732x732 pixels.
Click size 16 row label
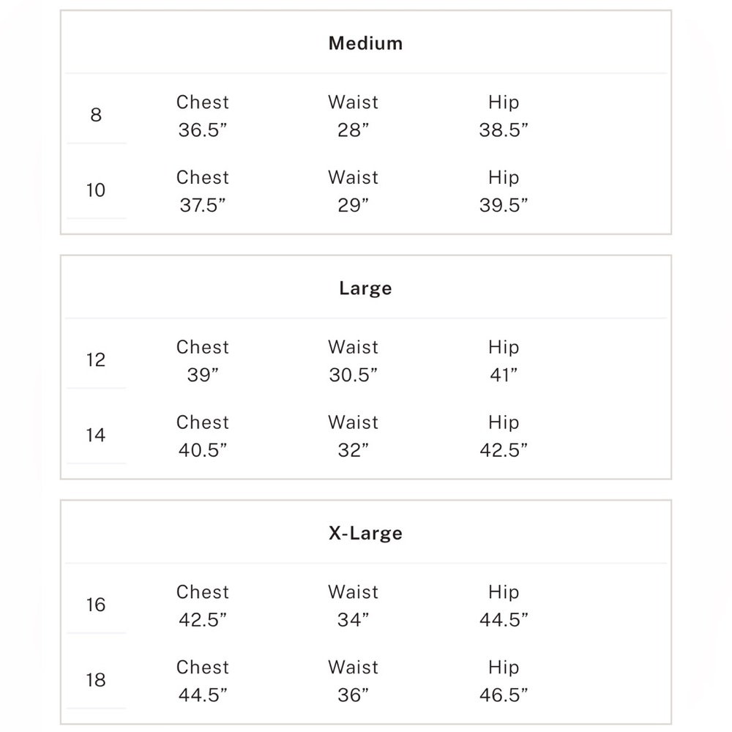tap(96, 605)
